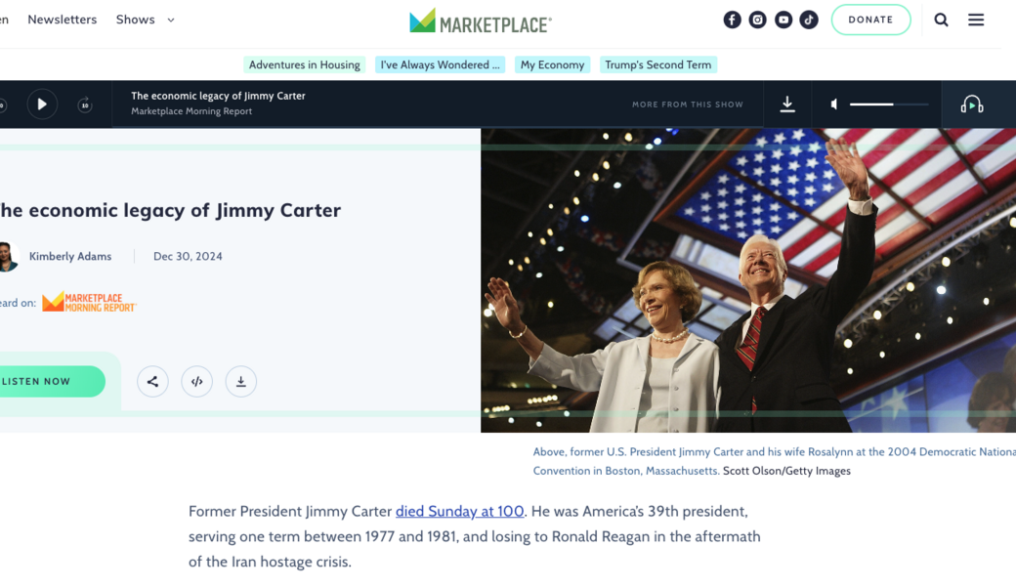
Task: Download episode from article header
Action: (241, 382)
